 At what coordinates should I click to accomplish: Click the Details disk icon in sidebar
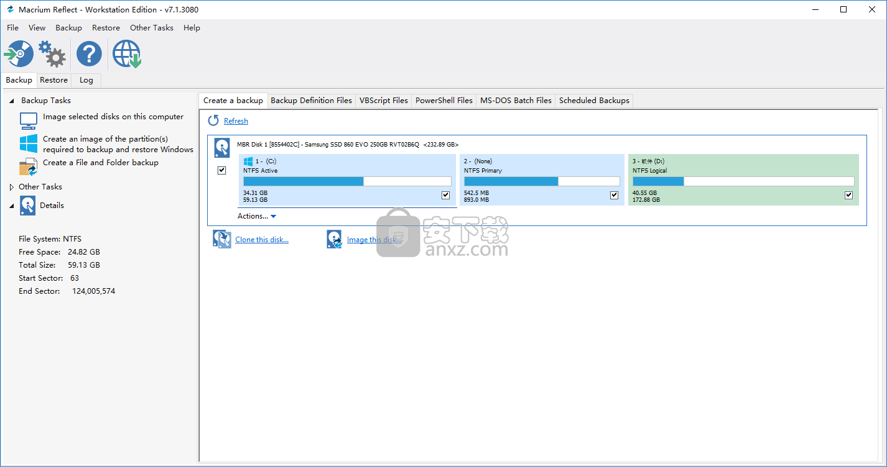coord(28,206)
